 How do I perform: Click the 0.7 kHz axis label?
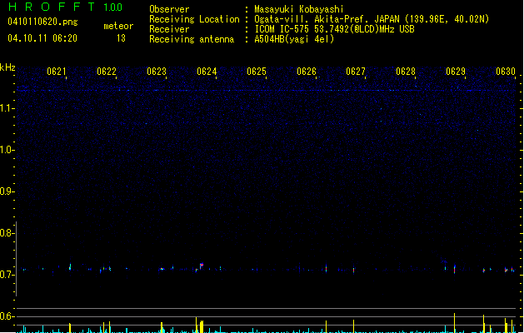(x=6, y=275)
